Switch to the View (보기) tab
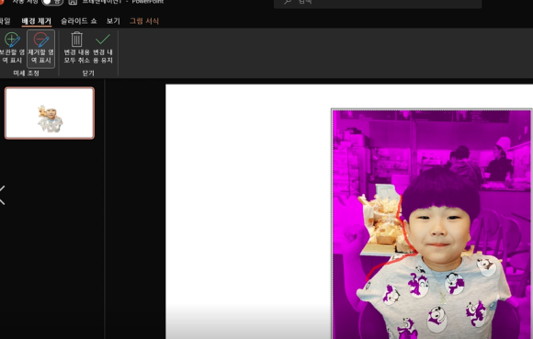 coord(113,21)
